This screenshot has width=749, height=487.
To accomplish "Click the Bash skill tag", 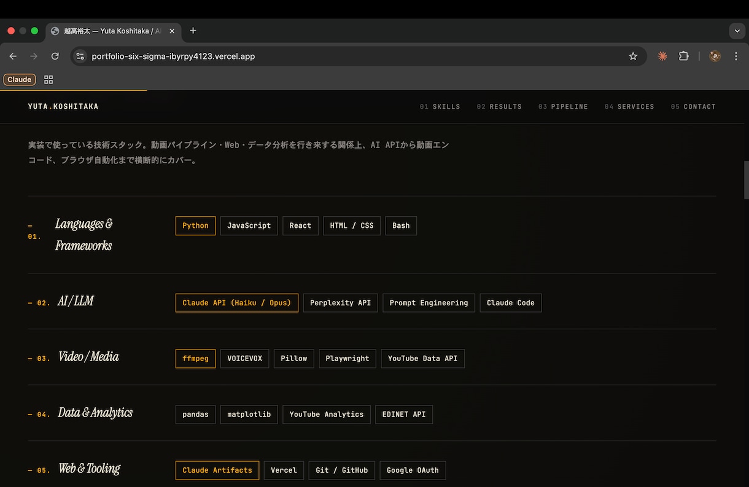I will [401, 225].
